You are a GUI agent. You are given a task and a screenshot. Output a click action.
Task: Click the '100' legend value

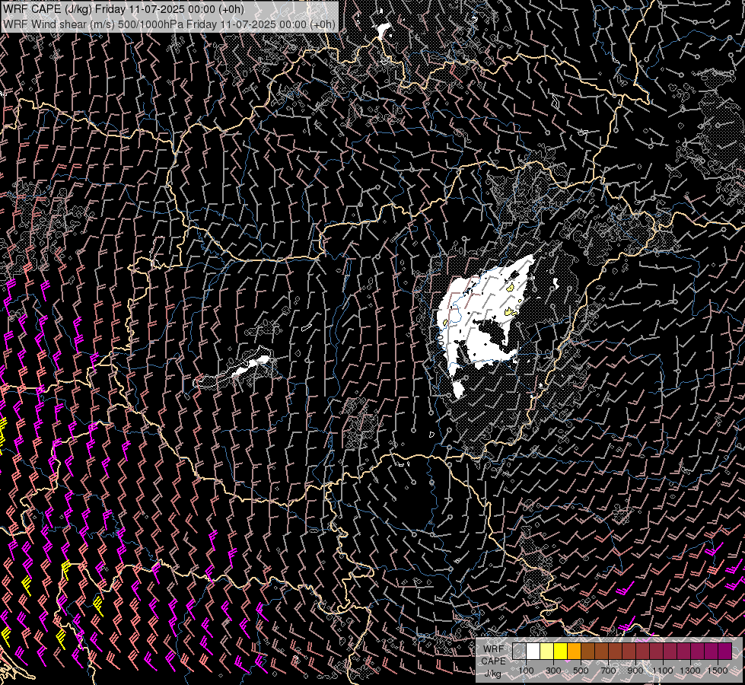coord(526,671)
